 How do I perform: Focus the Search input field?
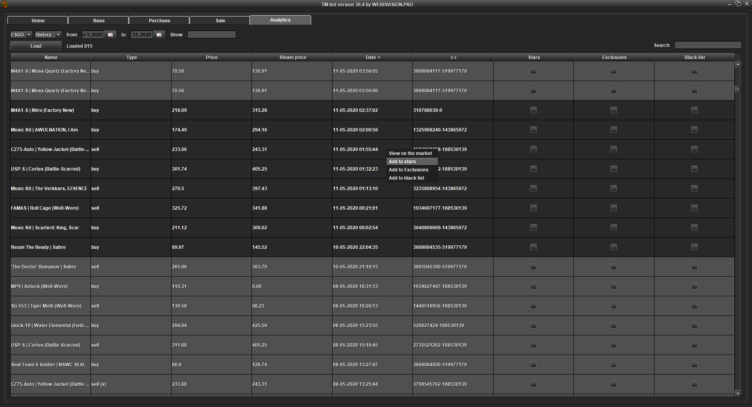(x=707, y=45)
